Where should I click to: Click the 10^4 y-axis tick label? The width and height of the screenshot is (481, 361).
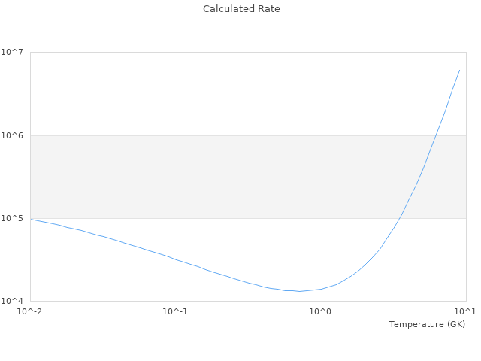coord(14,302)
